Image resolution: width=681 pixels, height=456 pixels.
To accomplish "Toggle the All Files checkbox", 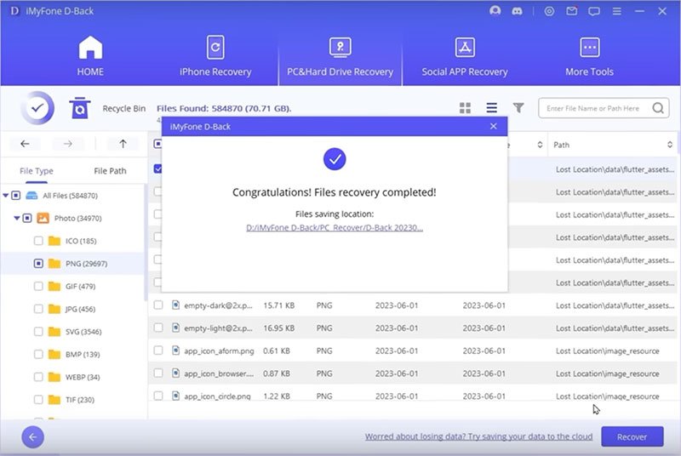I will [16, 195].
